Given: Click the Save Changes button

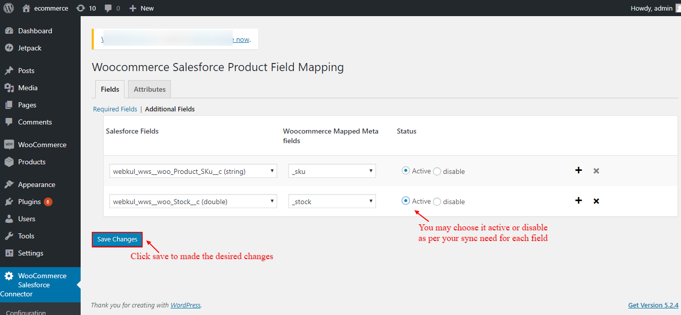Looking at the screenshot, I should click(x=117, y=239).
